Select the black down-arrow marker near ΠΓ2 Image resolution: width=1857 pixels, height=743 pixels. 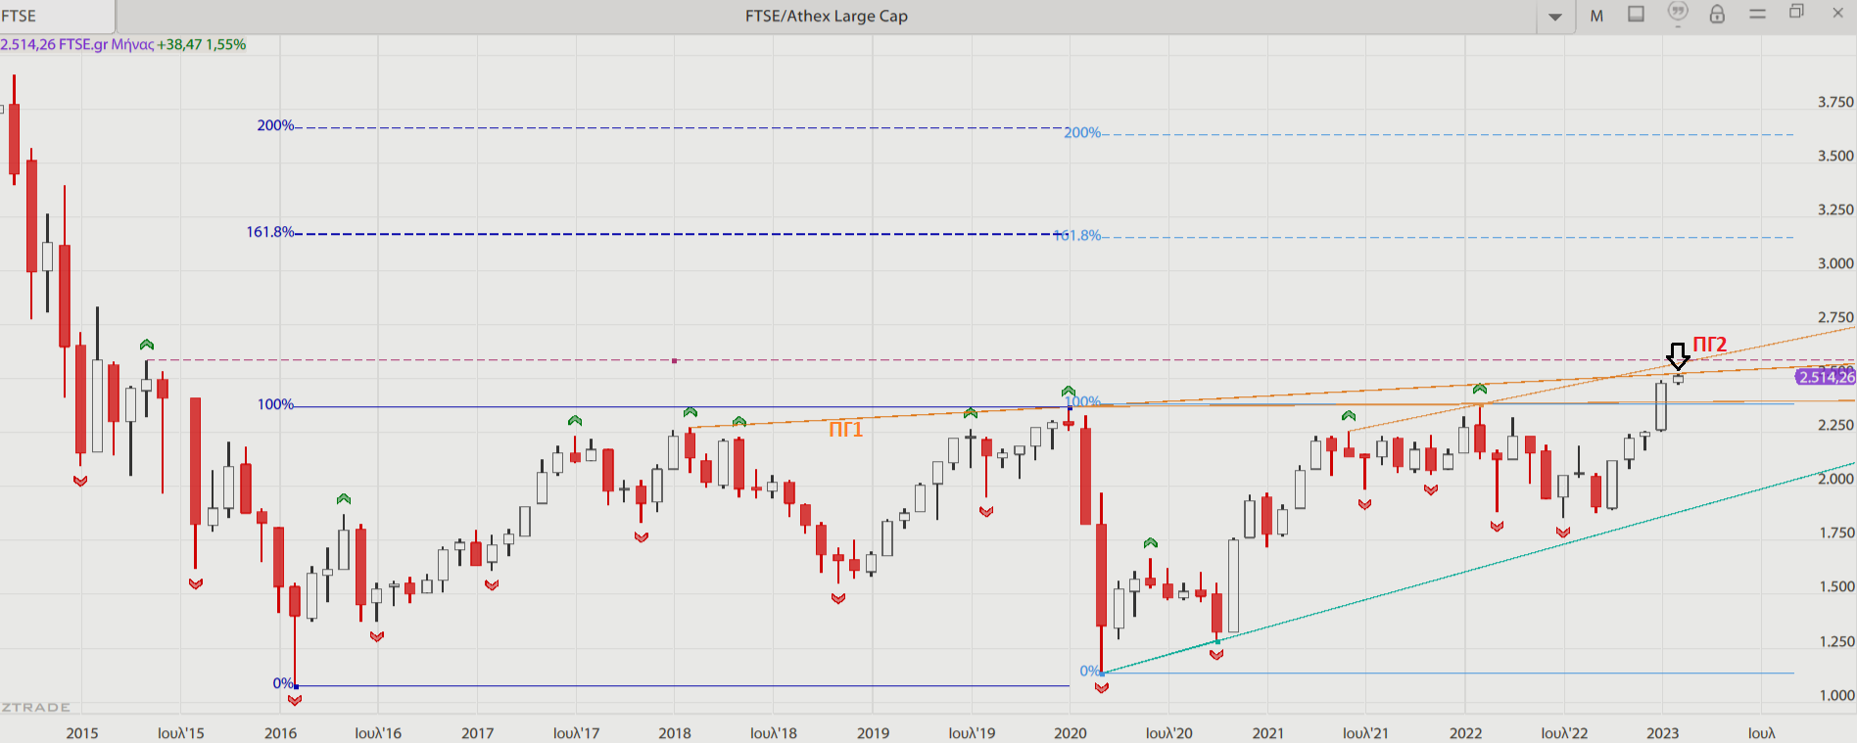[1678, 356]
